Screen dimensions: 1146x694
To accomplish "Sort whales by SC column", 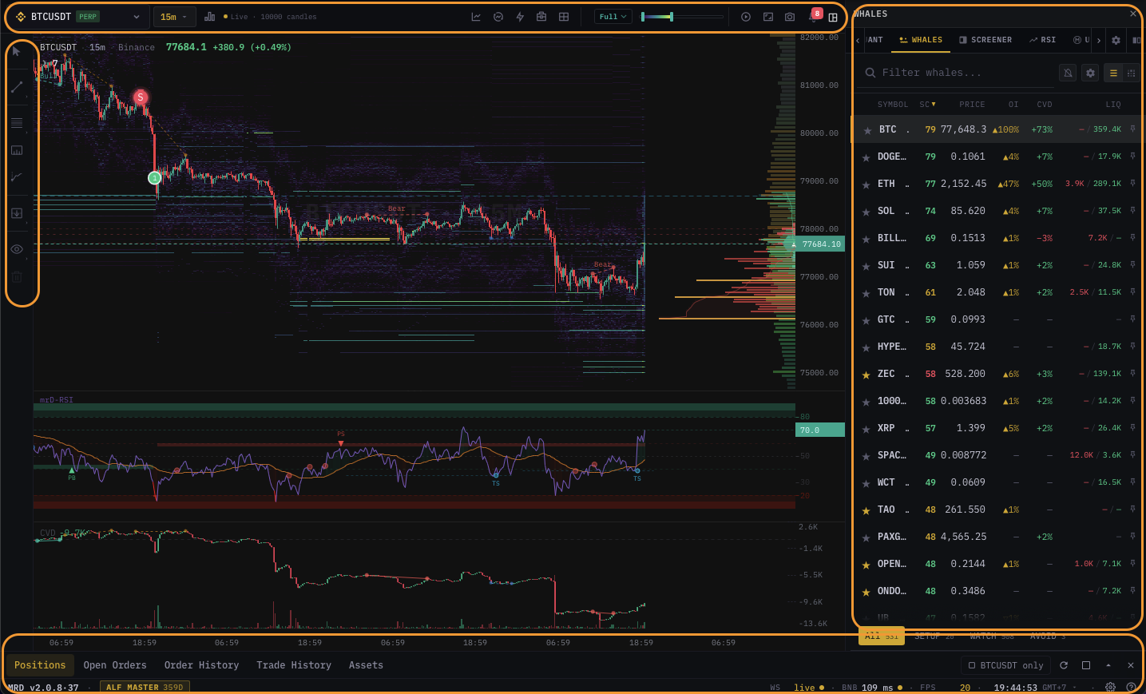I will coord(927,105).
